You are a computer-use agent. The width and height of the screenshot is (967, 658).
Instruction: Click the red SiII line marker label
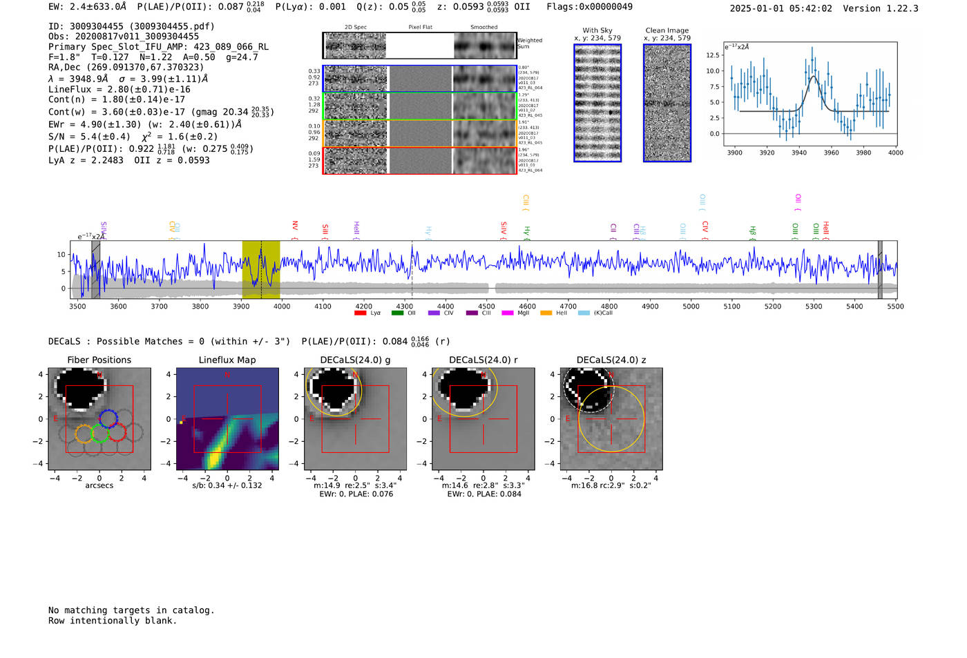tap(325, 229)
